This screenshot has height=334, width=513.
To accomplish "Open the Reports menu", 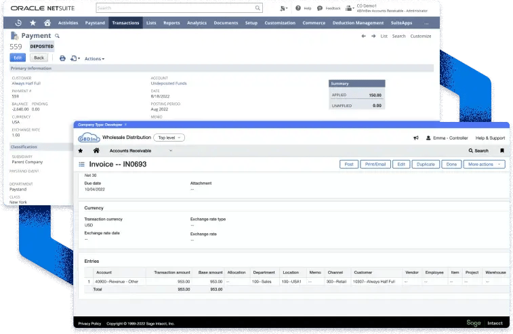I will pyautogui.click(x=171, y=23).
